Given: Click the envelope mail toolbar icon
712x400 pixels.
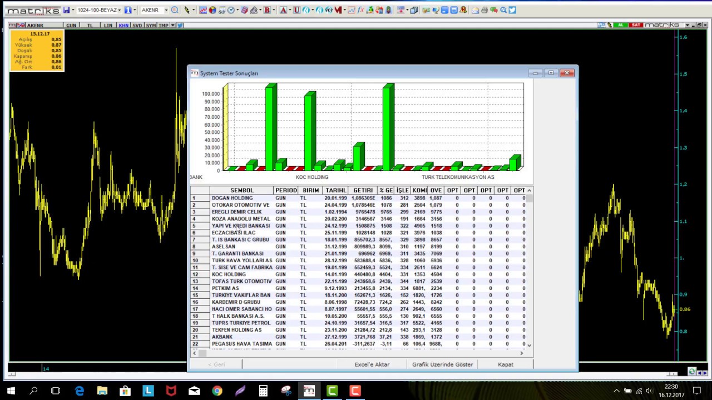Looking at the screenshot, I should point(475,10).
